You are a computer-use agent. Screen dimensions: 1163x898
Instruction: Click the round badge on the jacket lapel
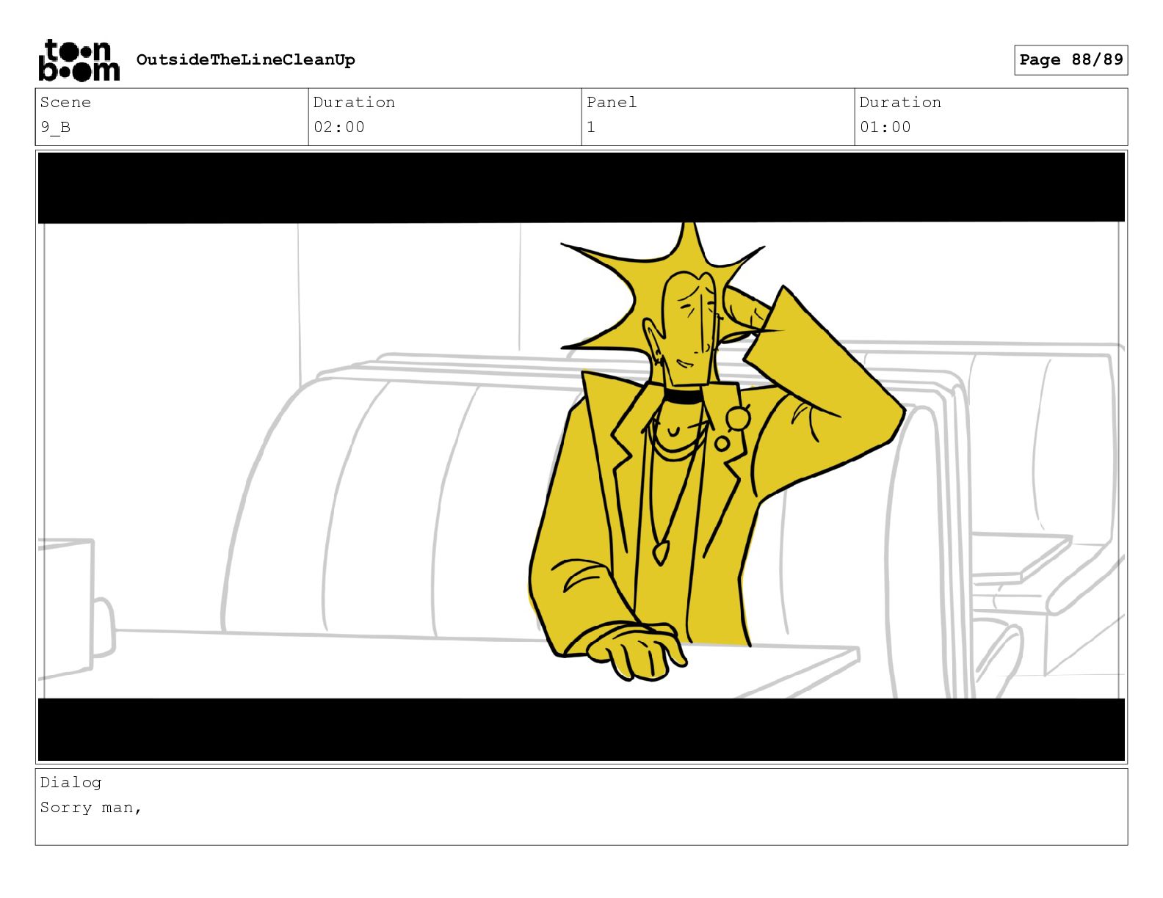[738, 418]
